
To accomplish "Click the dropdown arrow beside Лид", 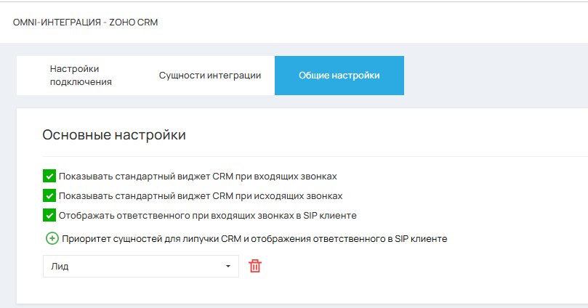I will [228, 267].
